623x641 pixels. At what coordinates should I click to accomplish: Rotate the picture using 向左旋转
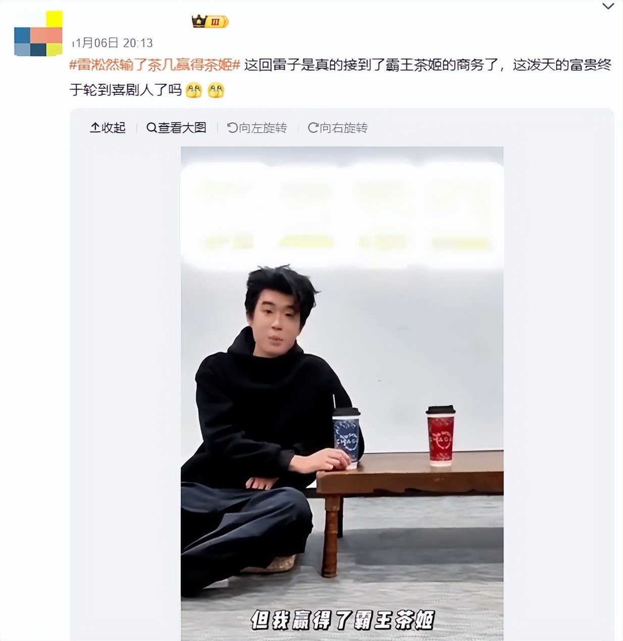[x=257, y=128]
